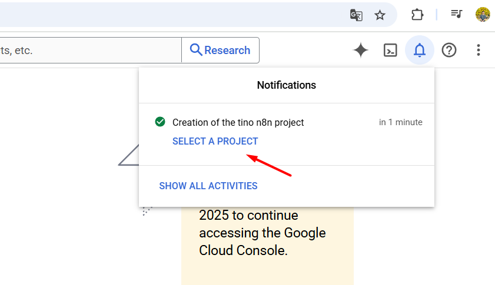Image resolution: width=495 pixels, height=285 pixels.
Task: Open the help question mark icon
Action: (449, 50)
